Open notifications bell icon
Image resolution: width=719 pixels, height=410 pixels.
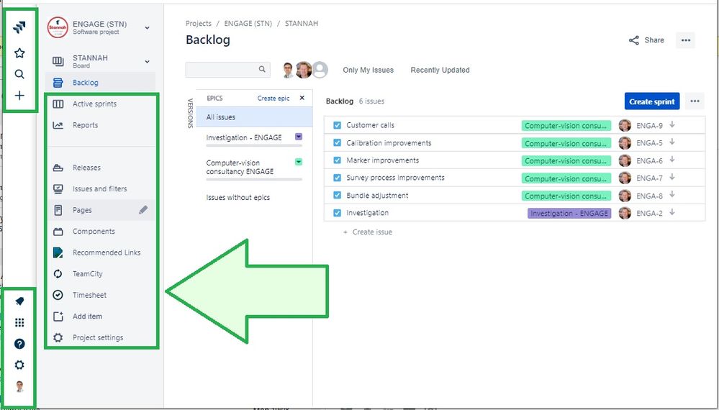click(x=19, y=301)
